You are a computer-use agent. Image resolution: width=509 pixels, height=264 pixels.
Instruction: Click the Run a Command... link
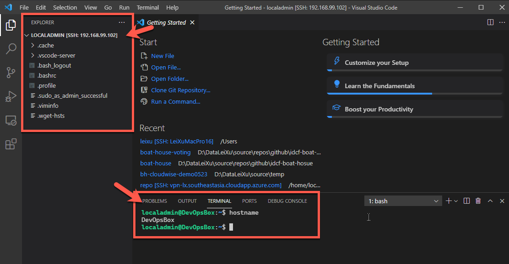pos(176,101)
